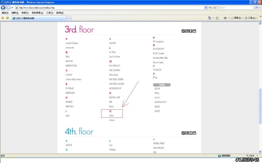The image size is (262, 163).
Task: Click the JASON brand text
Action: pos(112,43)
